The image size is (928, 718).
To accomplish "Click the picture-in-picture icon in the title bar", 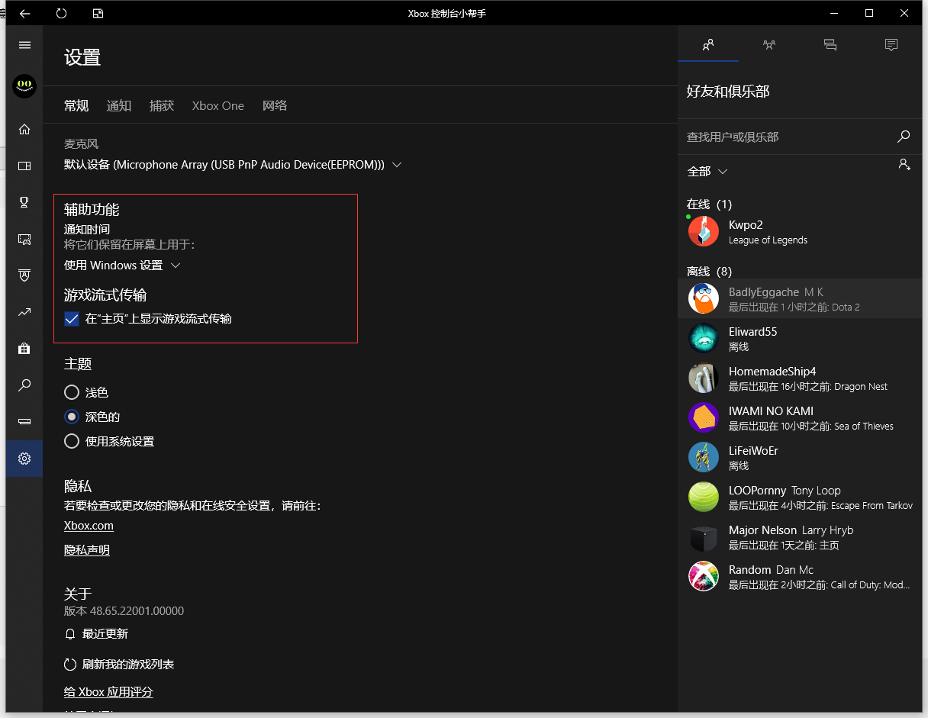I will [98, 13].
